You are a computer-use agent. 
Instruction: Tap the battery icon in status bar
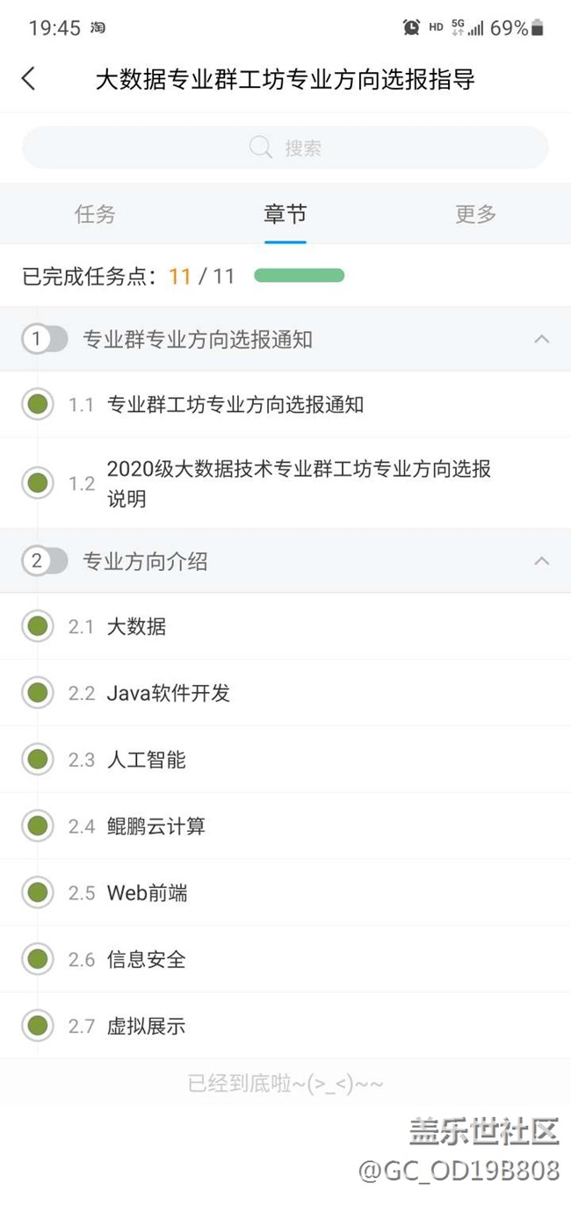click(538, 27)
